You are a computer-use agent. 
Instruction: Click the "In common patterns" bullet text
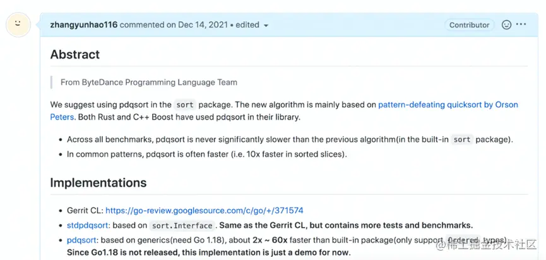(x=207, y=154)
